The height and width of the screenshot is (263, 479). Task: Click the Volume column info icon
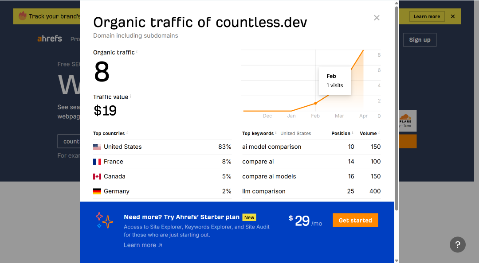click(379, 133)
